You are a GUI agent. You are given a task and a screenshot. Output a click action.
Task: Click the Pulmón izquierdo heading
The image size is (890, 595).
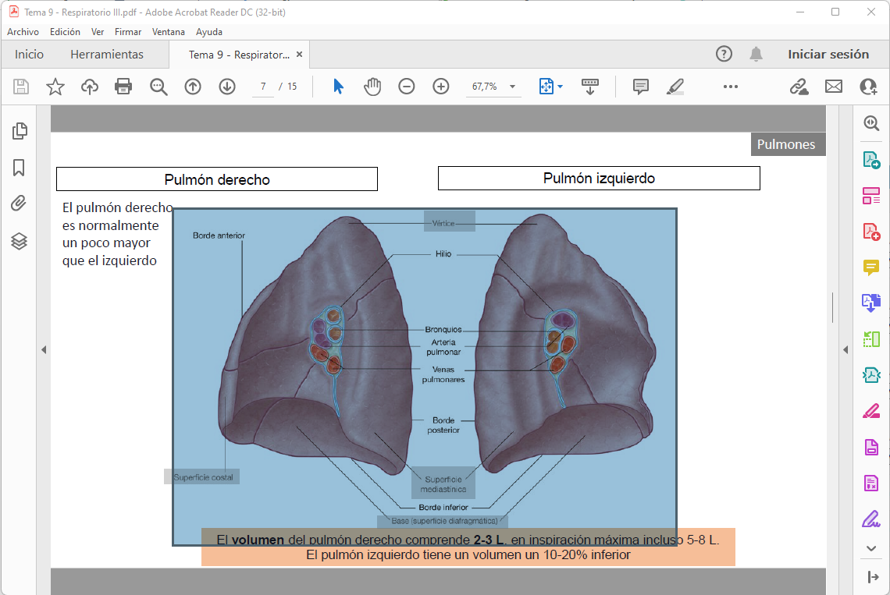(599, 178)
